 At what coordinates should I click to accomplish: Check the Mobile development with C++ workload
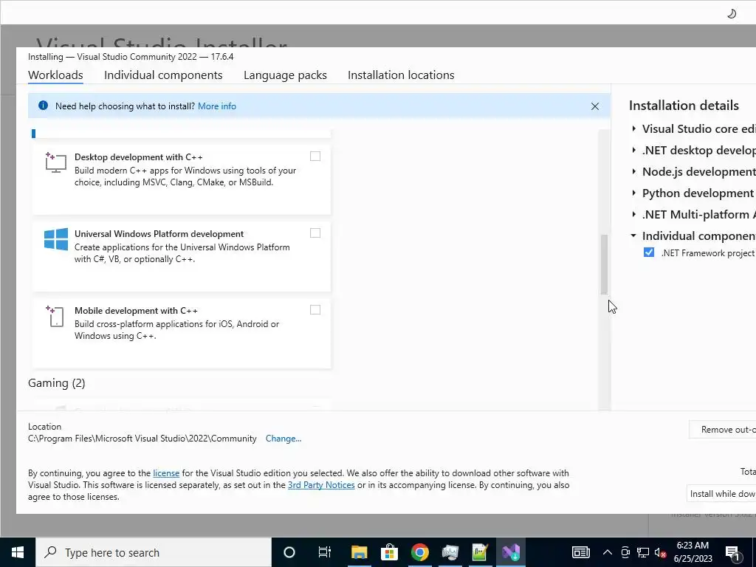pos(315,309)
